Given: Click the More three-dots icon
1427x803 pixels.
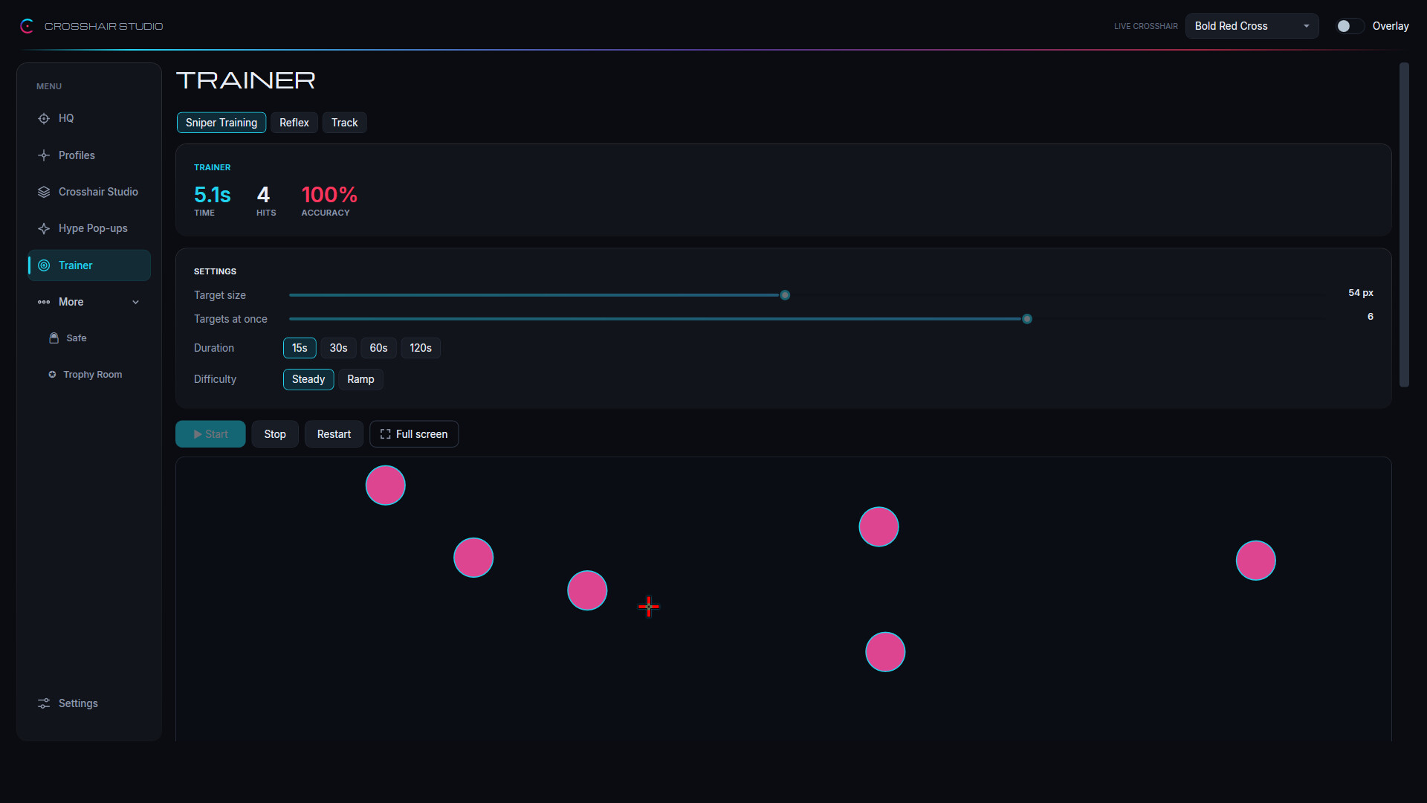Looking at the screenshot, I should coord(44,302).
